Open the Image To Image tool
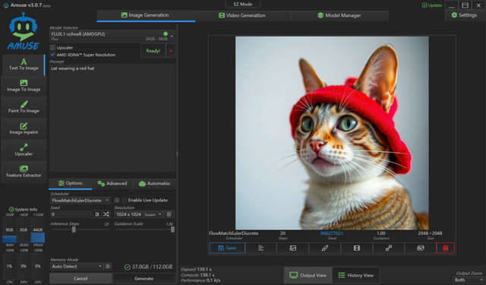Screen dimensions: 486x285 click(x=24, y=86)
